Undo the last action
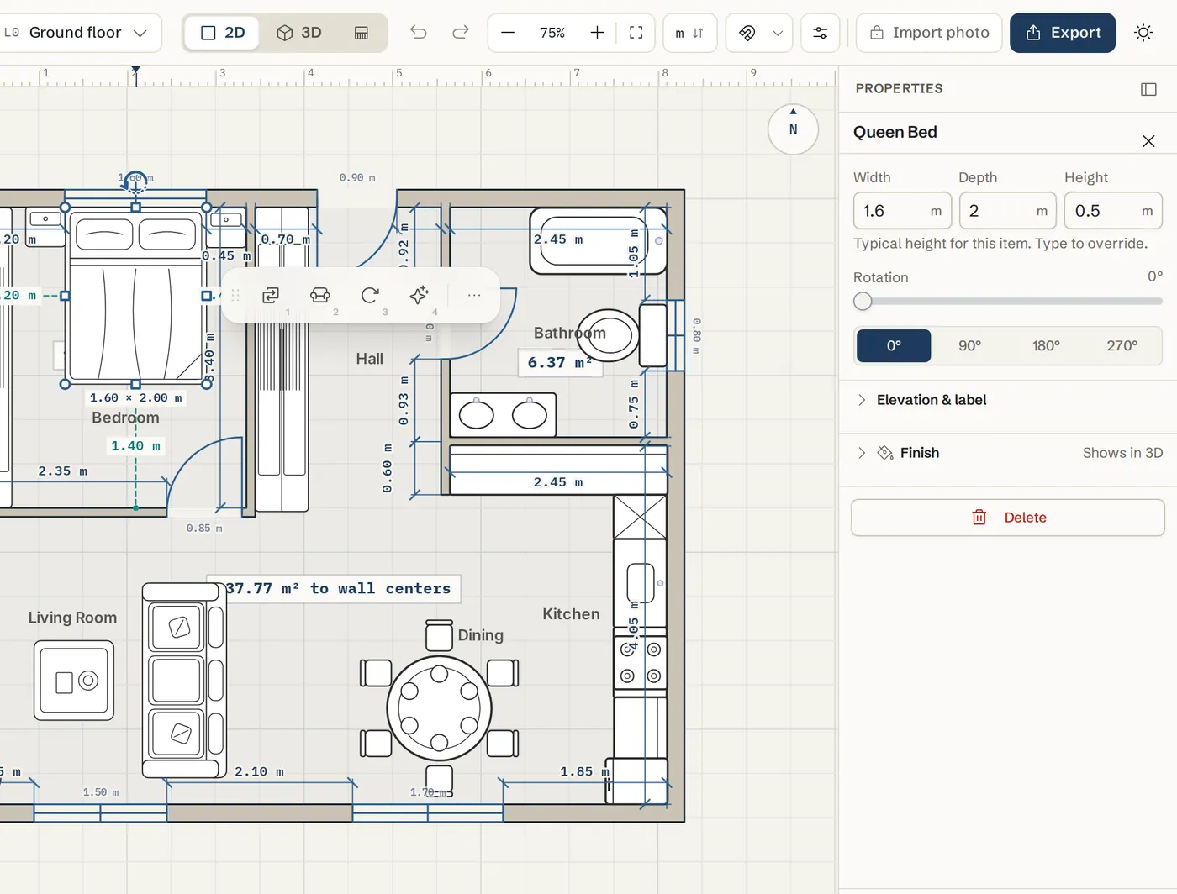 pyautogui.click(x=419, y=33)
